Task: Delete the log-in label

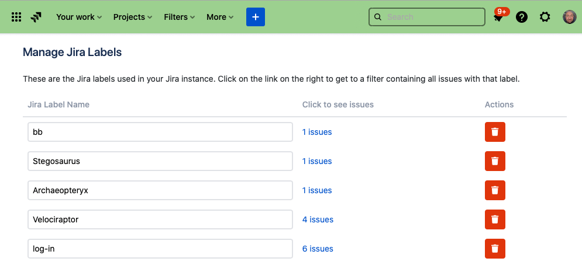Action: [x=495, y=249]
